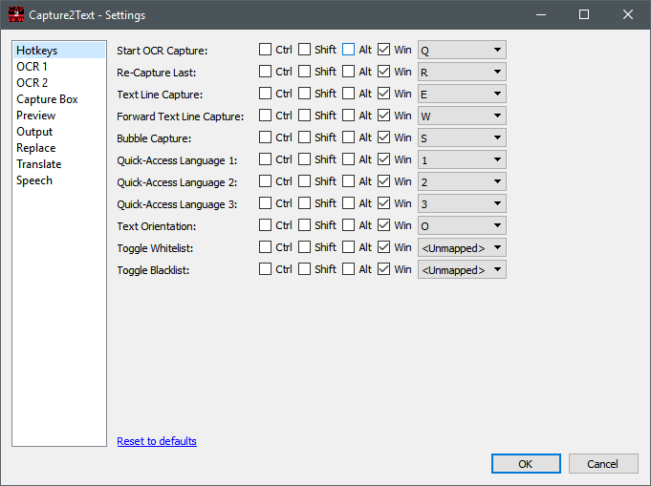Uncheck Win for Re-Capture Last hotkey

(384, 72)
